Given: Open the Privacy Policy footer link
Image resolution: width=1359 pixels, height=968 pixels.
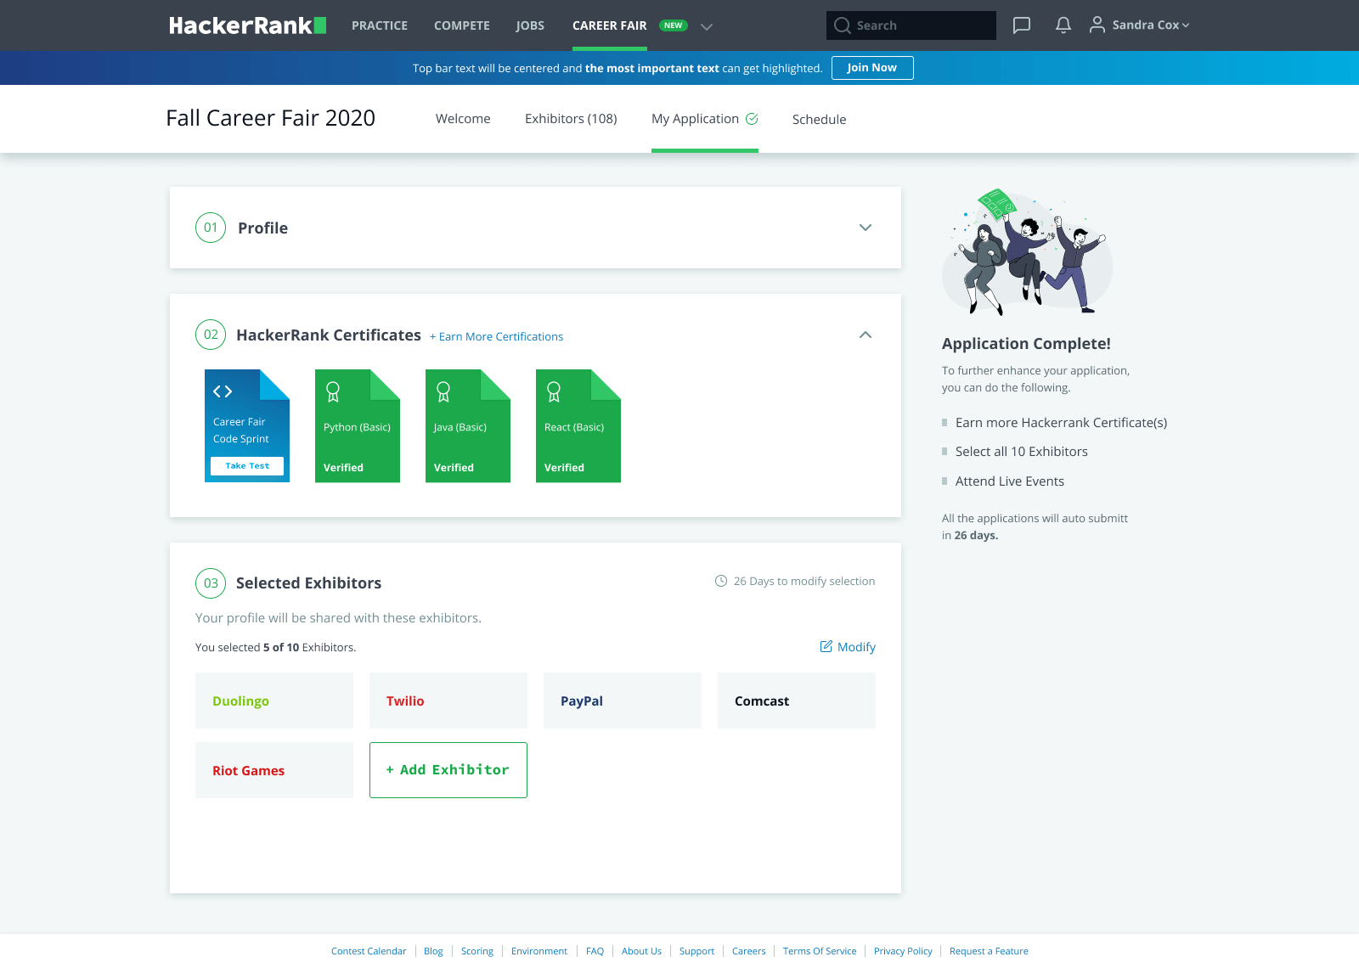Looking at the screenshot, I should coord(903,951).
